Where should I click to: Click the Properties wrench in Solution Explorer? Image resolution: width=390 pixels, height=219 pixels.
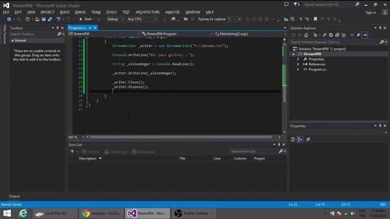[358, 35]
